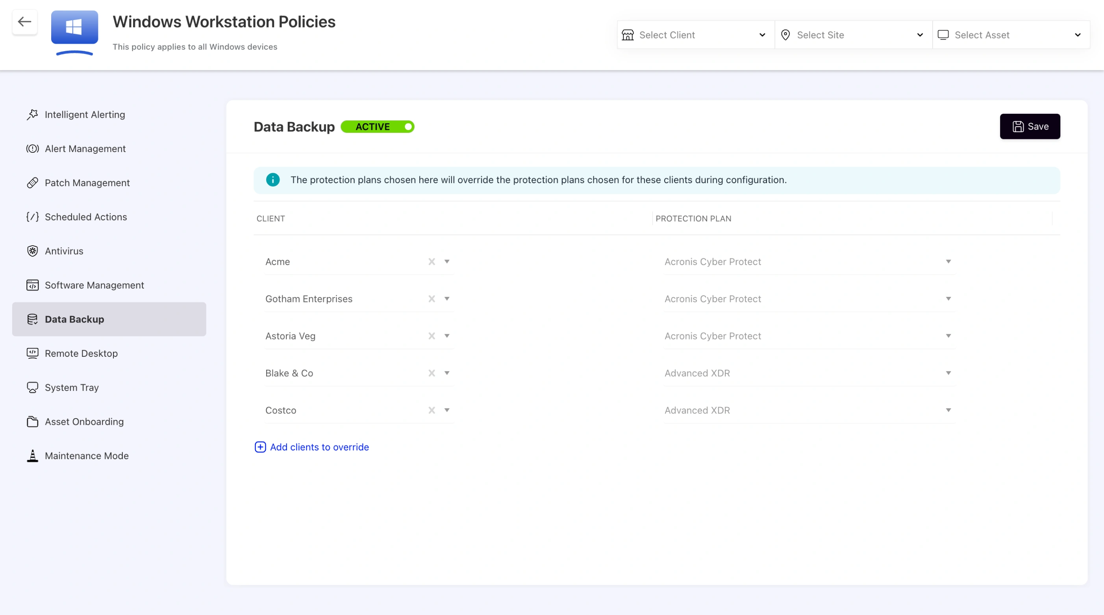Open Scheduled Actions section
The image size is (1104, 615).
tap(109, 217)
